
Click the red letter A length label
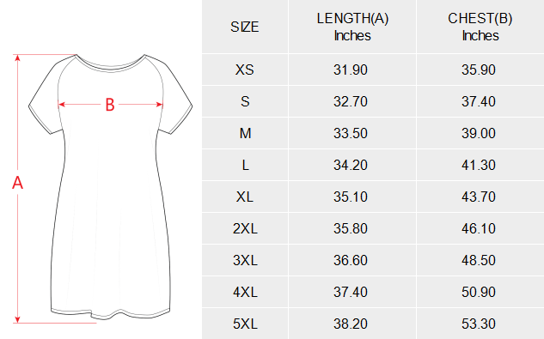pos(17,183)
